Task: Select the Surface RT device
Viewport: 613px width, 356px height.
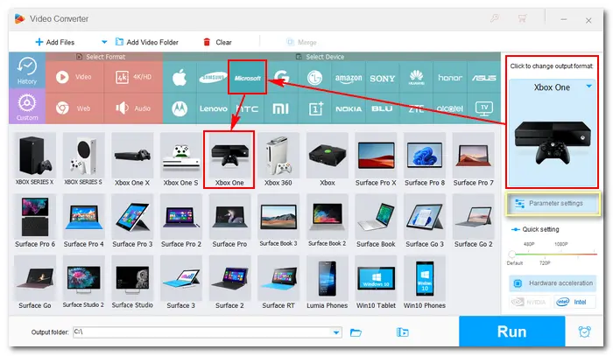Action: coord(278,283)
